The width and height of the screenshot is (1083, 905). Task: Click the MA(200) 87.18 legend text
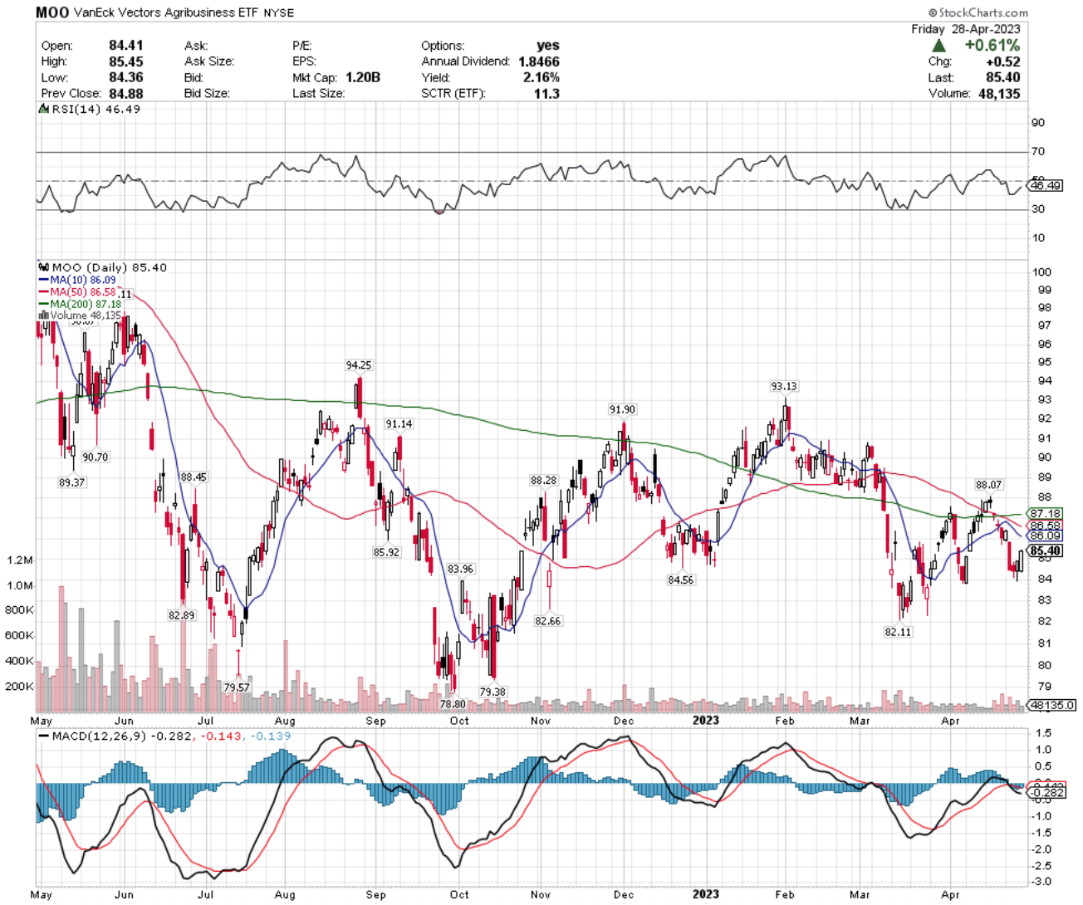86,304
